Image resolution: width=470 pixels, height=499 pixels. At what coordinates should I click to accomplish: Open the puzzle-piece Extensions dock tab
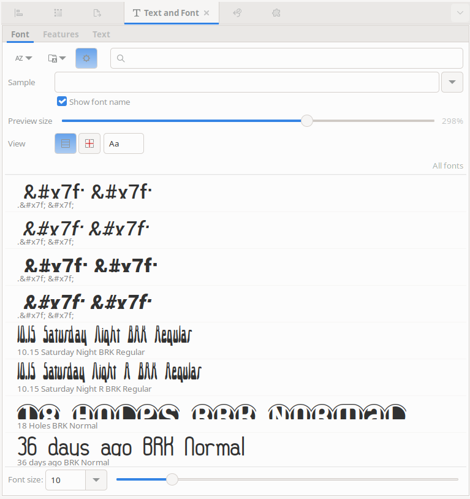(276, 13)
